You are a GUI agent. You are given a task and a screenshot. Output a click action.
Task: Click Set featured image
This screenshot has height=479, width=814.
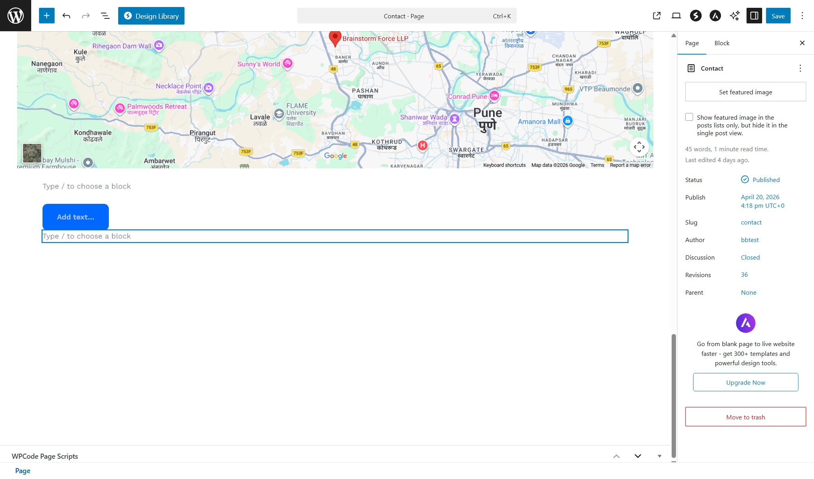[x=746, y=92]
